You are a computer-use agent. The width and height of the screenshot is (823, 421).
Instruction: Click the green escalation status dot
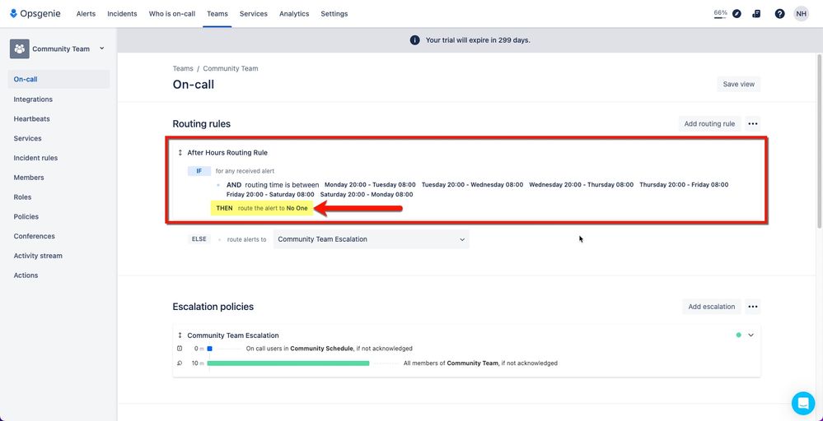click(738, 335)
